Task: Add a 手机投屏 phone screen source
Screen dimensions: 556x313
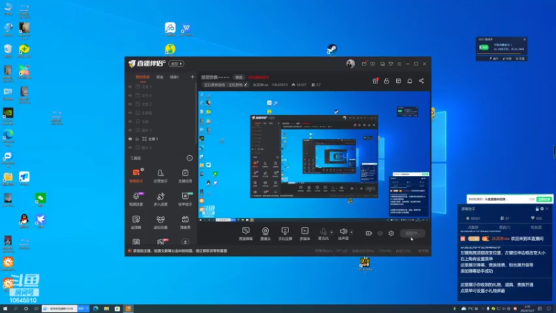Action: pos(285,234)
